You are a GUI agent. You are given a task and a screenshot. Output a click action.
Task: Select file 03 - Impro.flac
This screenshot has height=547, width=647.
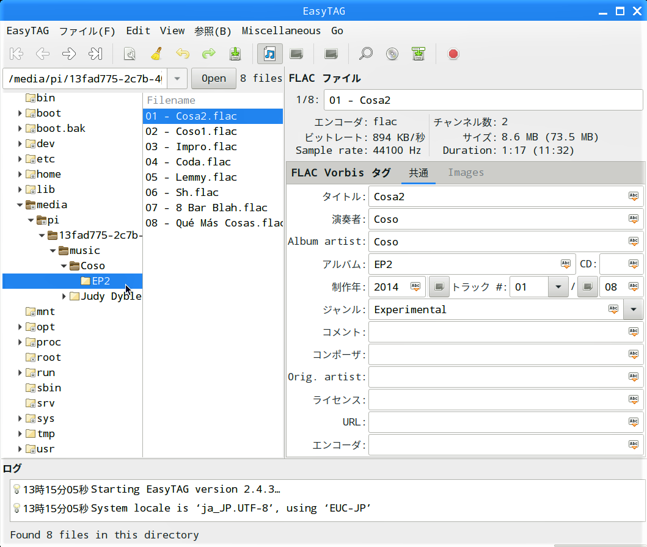(x=213, y=147)
